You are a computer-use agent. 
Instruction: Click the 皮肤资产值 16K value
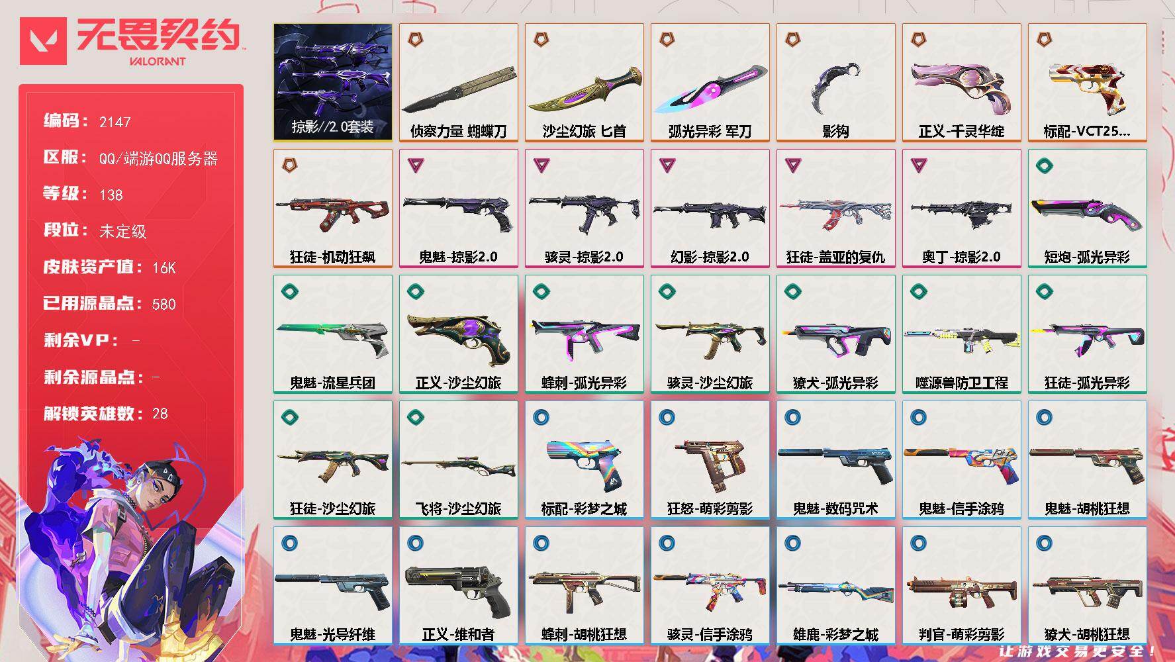tap(164, 267)
